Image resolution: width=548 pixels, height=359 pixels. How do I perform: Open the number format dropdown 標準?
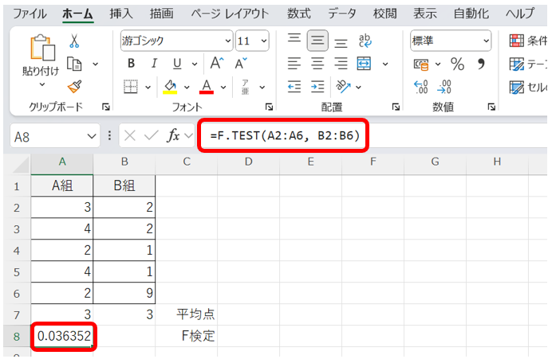pyautogui.click(x=486, y=41)
